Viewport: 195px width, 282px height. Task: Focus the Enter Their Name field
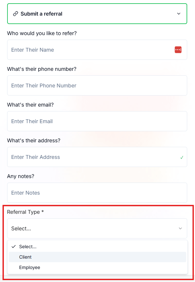click(97, 50)
